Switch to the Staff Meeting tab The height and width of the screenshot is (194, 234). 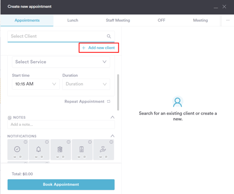[x=118, y=21]
